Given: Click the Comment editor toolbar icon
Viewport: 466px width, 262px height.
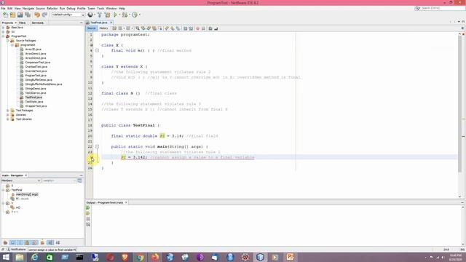Looking at the screenshot, I should pos(210,28).
